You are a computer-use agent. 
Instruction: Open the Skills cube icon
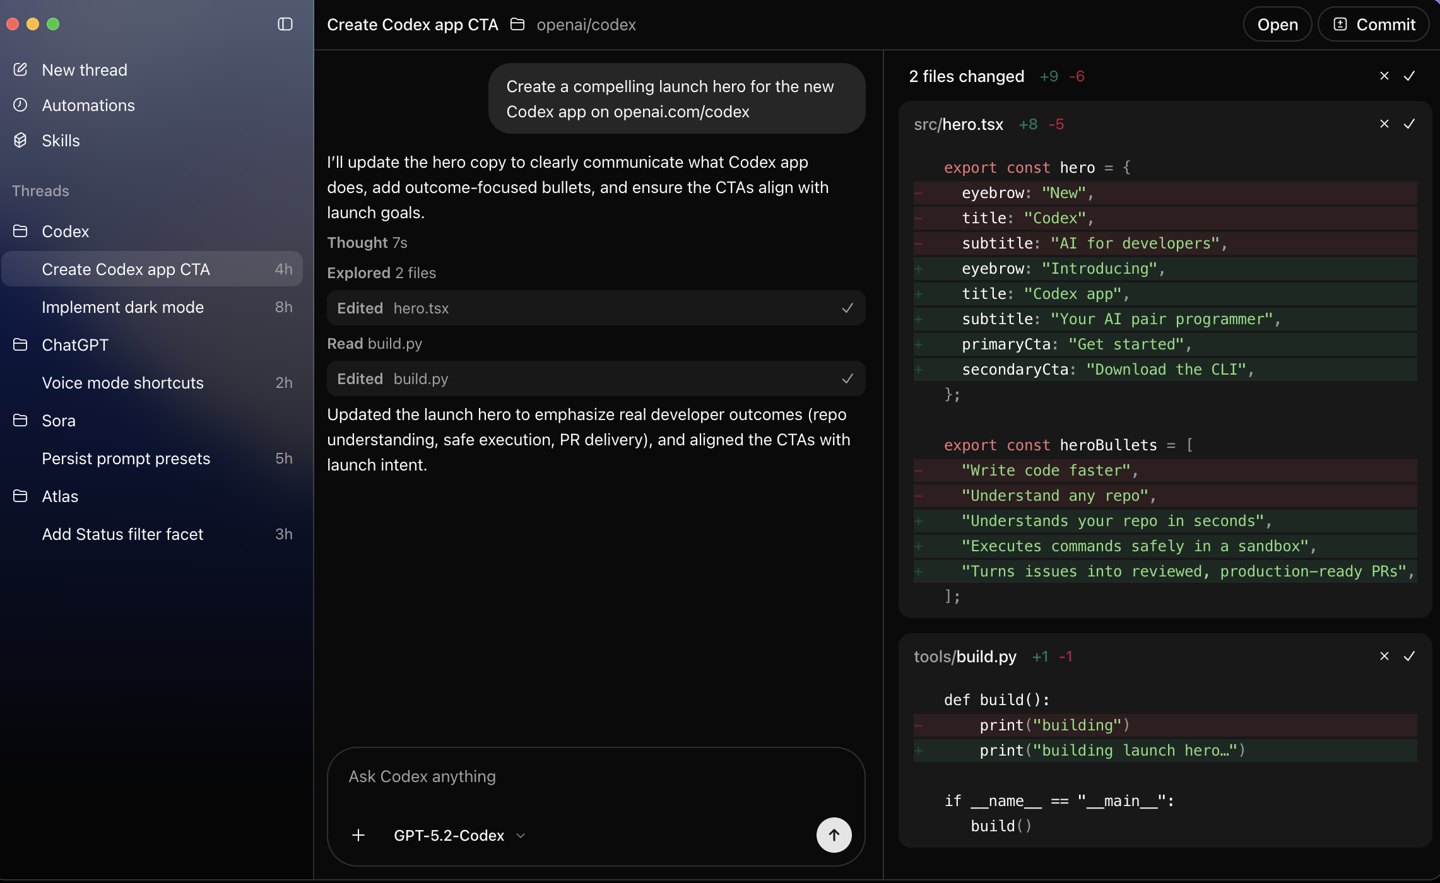coord(20,140)
